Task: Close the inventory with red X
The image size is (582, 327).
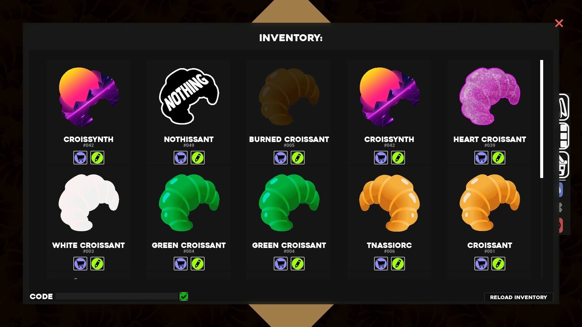Action: [x=559, y=23]
